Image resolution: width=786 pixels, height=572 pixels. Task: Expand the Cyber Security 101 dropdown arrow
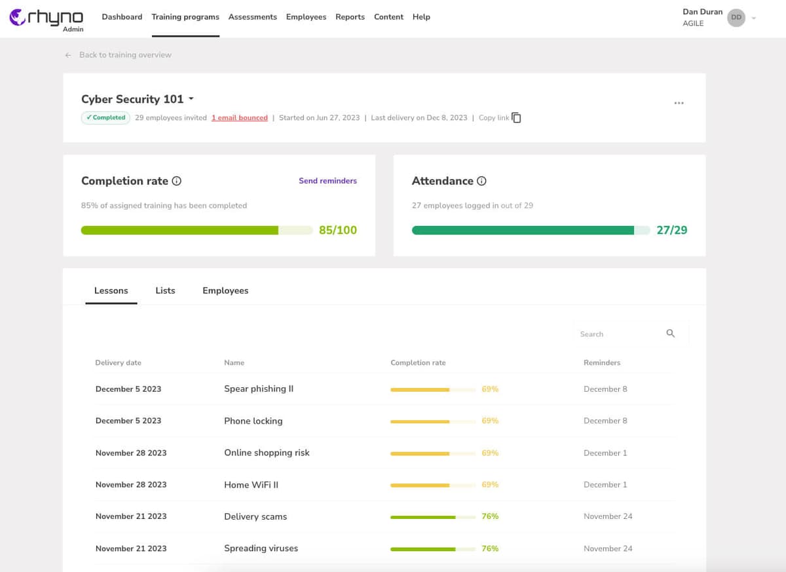pos(191,99)
